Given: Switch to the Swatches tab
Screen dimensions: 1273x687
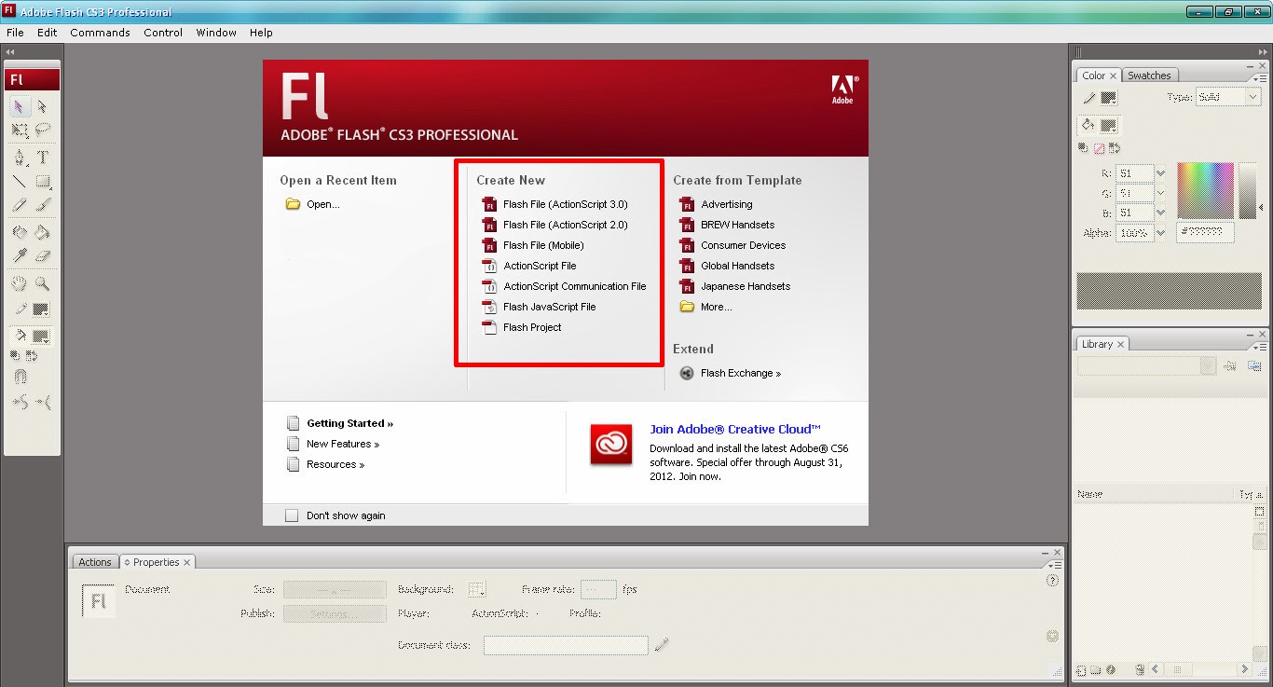Looking at the screenshot, I should coord(1149,76).
